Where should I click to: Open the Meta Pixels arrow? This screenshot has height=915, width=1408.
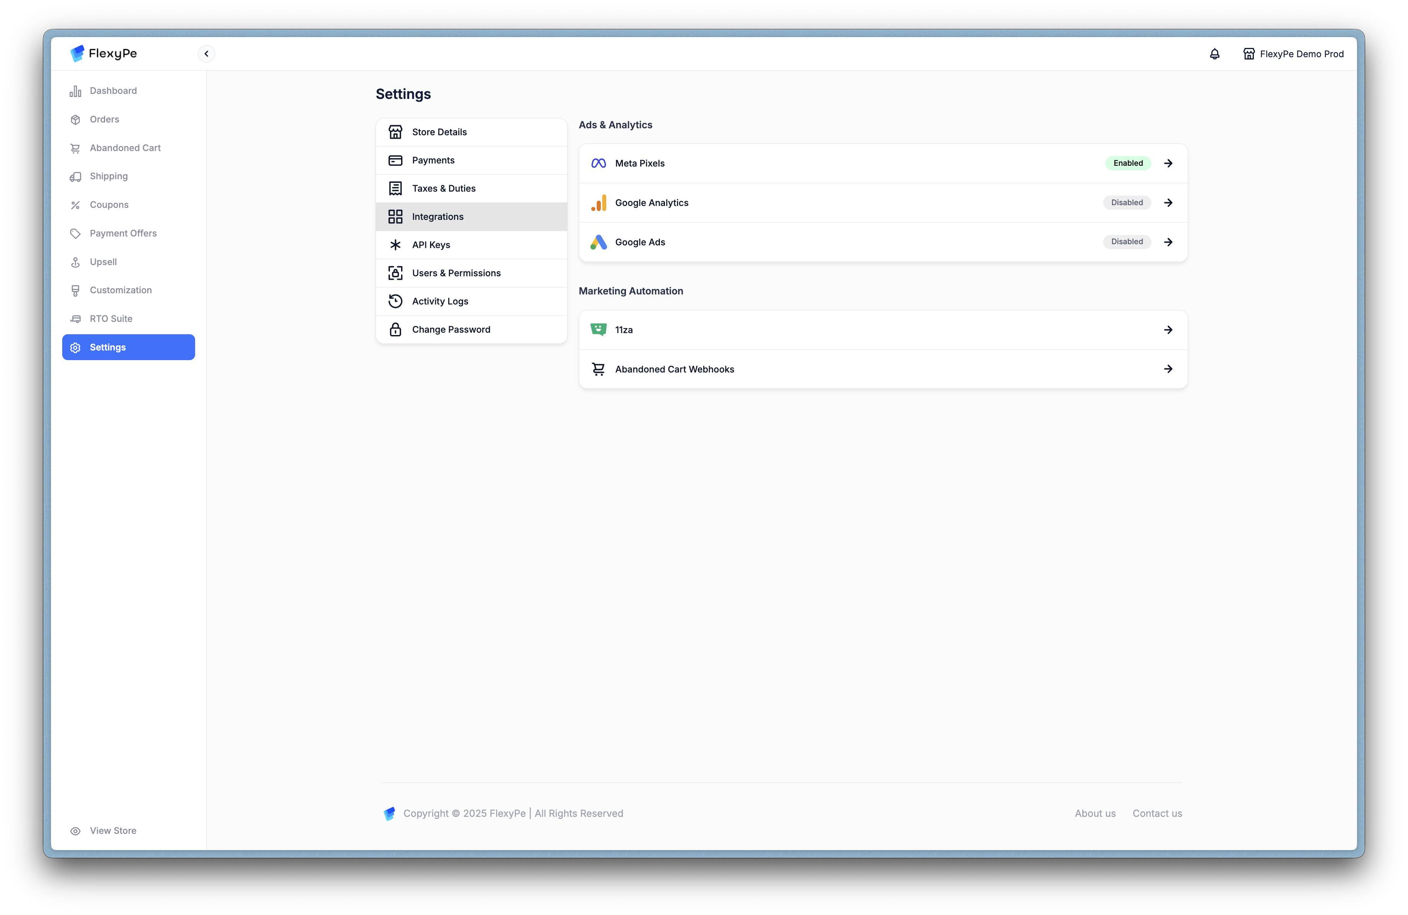pyautogui.click(x=1168, y=163)
